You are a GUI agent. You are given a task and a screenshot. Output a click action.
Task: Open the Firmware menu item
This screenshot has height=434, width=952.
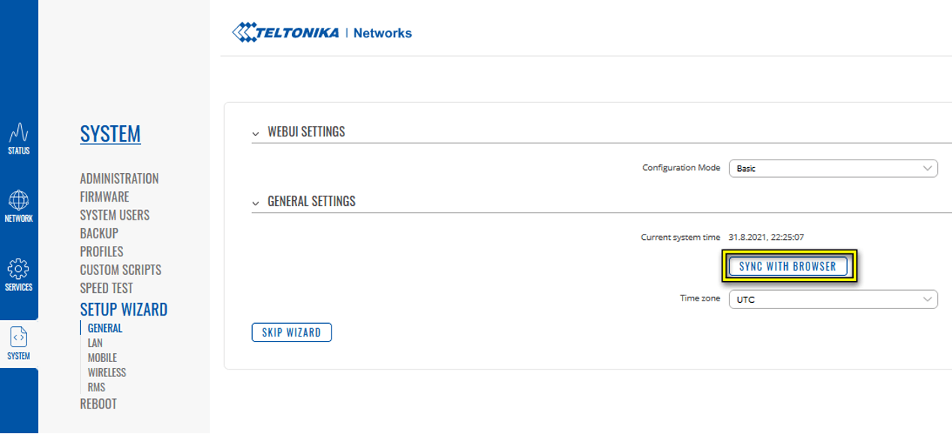[x=104, y=197]
